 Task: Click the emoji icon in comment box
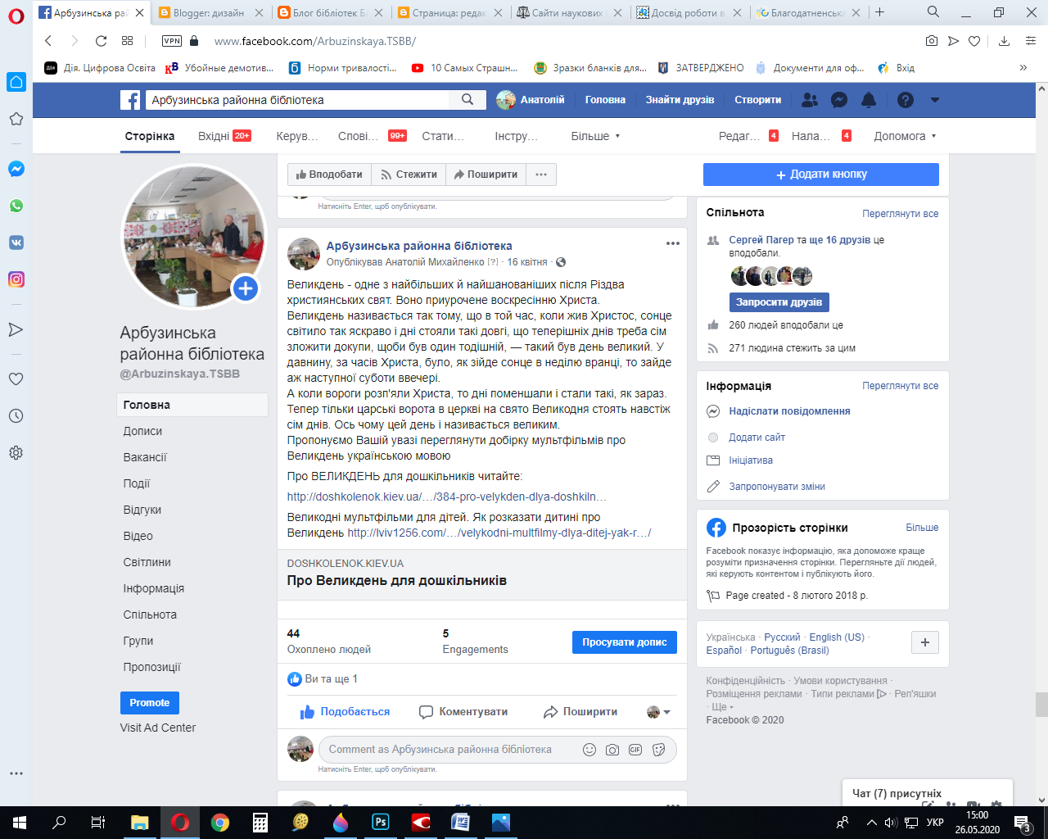tap(589, 750)
